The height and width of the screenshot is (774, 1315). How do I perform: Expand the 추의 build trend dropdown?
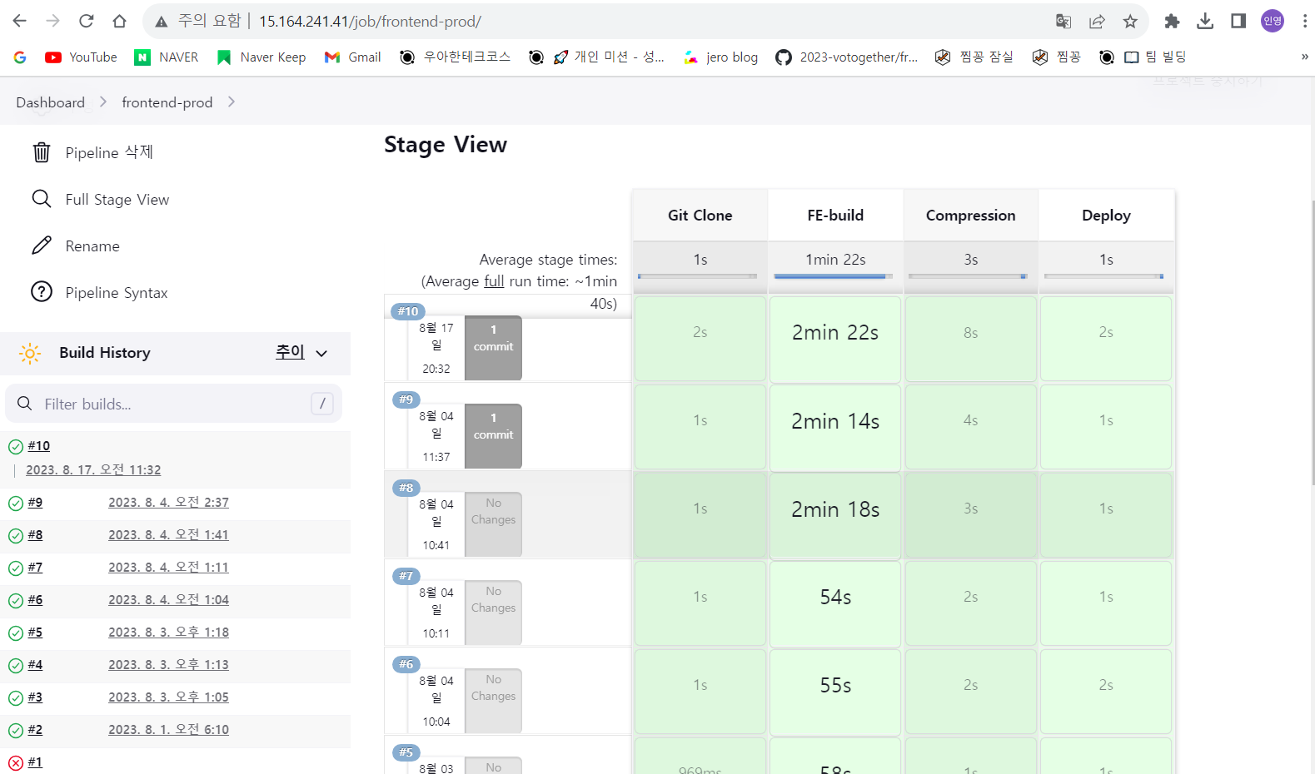click(301, 352)
